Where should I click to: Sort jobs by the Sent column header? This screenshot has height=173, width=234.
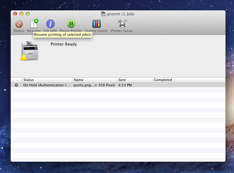[135, 80]
